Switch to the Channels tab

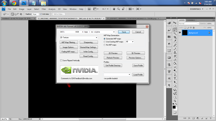191,20
